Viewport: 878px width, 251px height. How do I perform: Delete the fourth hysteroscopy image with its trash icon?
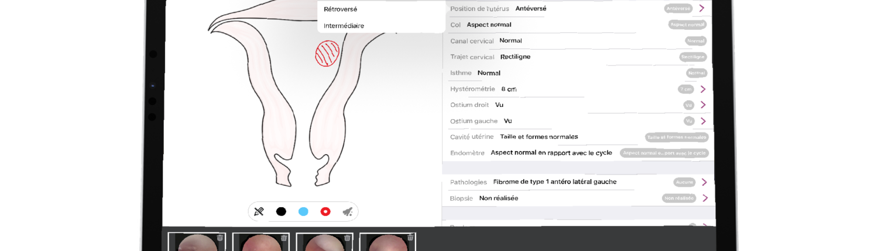pos(410,238)
